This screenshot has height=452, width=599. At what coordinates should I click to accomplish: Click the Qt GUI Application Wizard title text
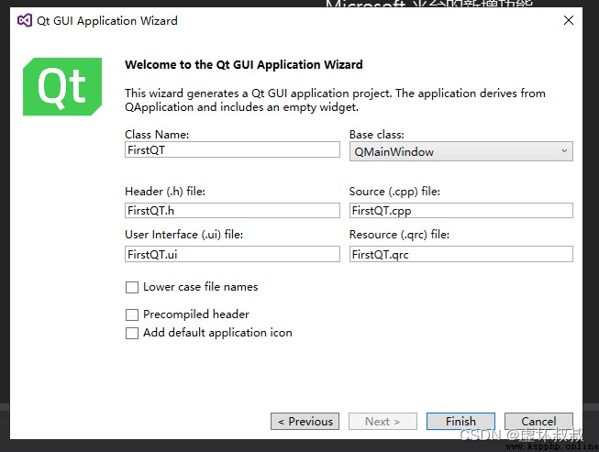107,20
